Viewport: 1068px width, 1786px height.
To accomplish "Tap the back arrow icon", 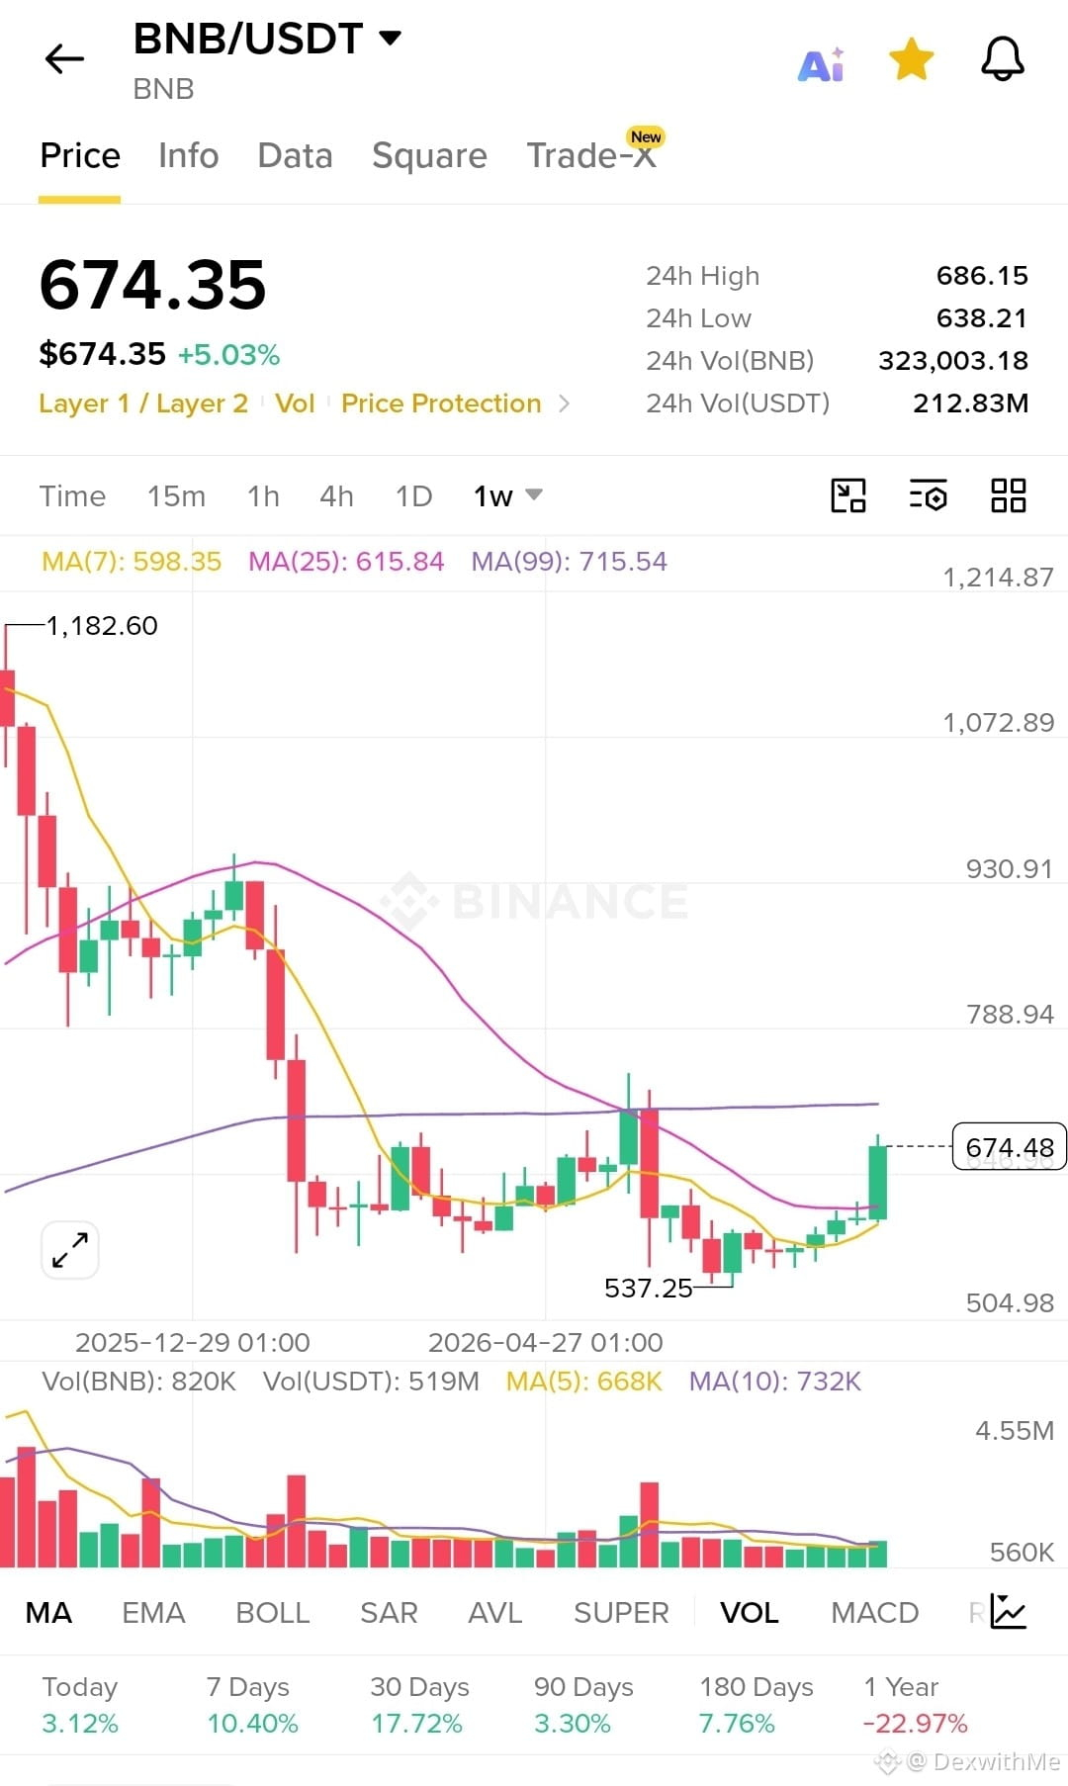I will tap(65, 59).
